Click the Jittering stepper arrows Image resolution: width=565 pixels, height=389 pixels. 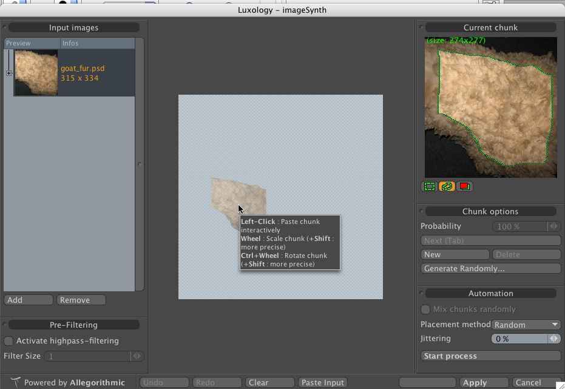coord(554,339)
